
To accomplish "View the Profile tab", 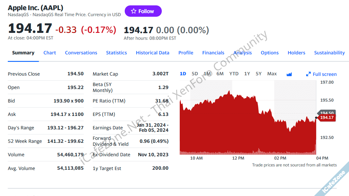I will pyautogui.click(x=186, y=53).
